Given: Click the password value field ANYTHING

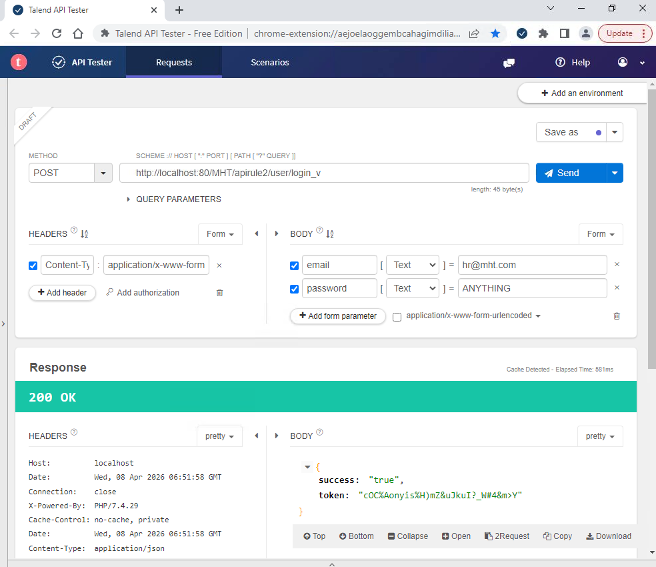Looking at the screenshot, I should 532,289.
